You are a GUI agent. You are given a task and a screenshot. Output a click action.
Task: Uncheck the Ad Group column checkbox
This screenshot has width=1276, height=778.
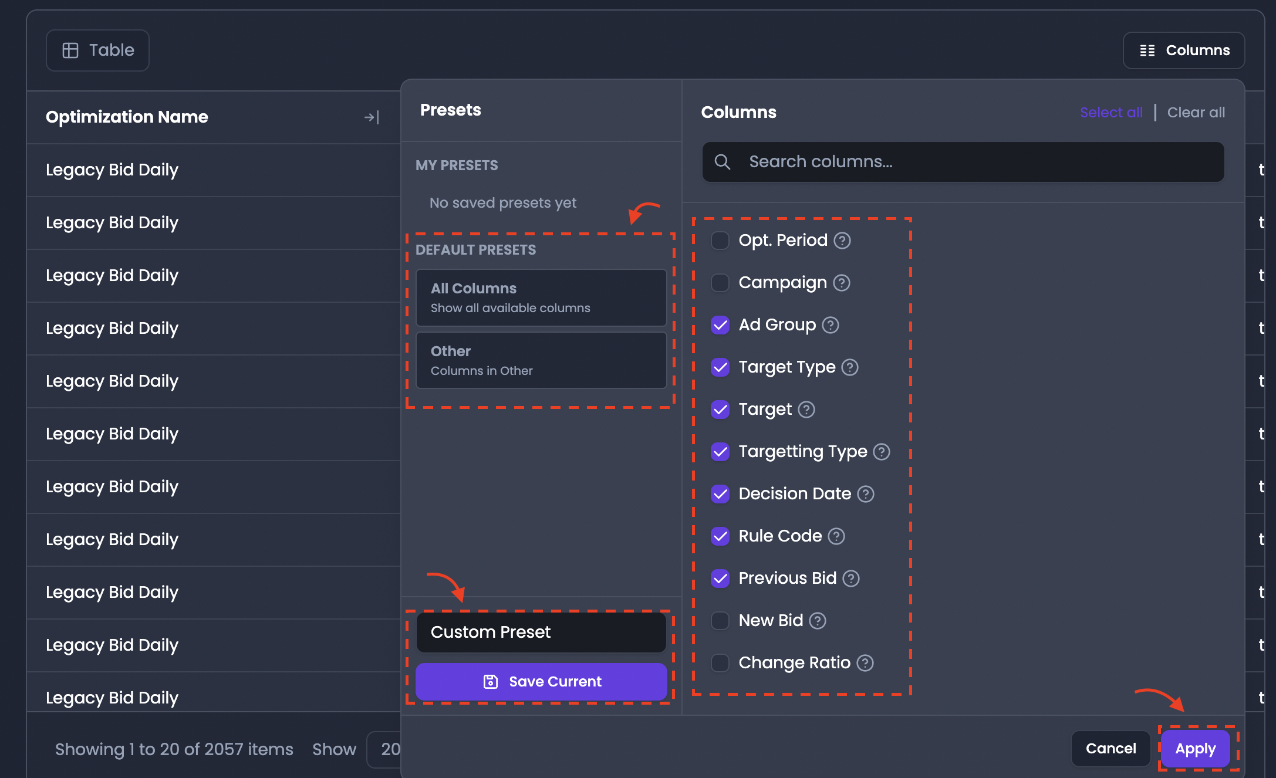pos(720,325)
